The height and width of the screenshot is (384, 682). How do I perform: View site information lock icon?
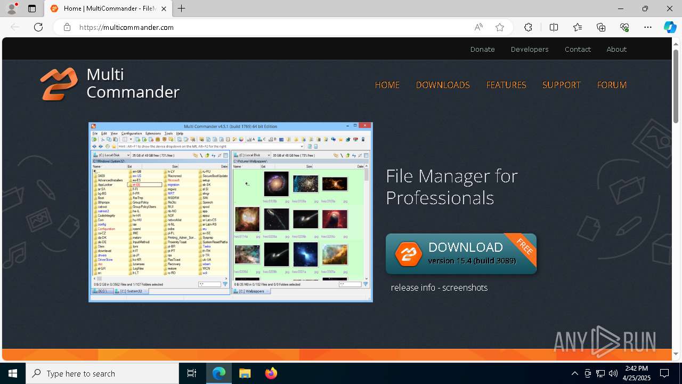[x=67, y=27]
